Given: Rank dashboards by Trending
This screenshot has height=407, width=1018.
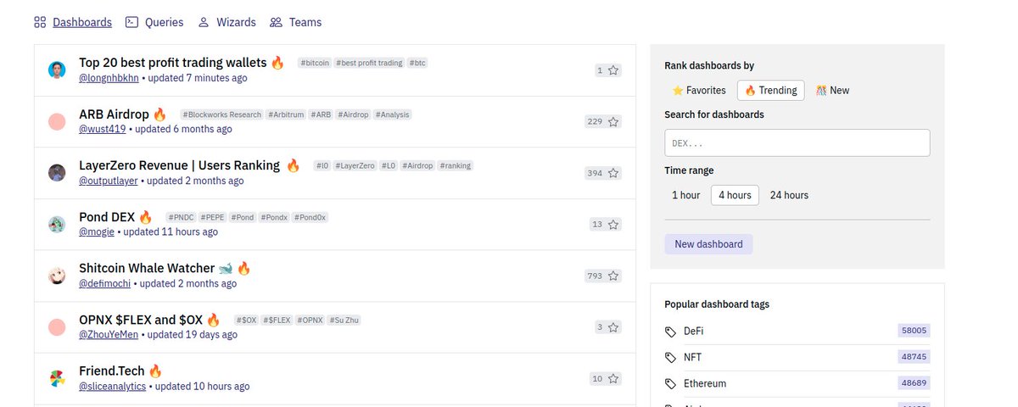Looking at the screenshot, I should click(x=771, y=90).
